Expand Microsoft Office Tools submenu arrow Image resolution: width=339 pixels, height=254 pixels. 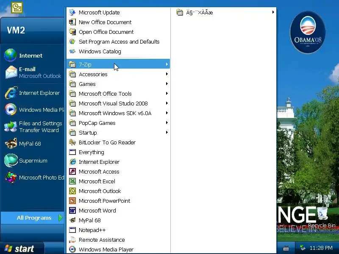click(167, 93)
